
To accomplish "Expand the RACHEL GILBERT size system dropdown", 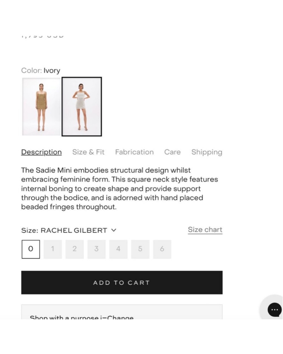I will point(74,230).
